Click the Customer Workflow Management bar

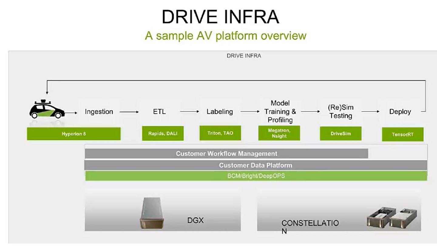(x=226, y=154)
